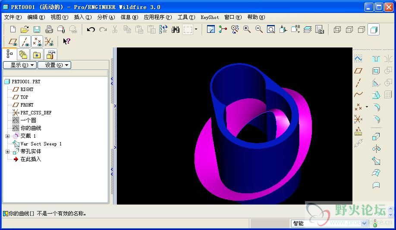Select the Revolve tool
The image size is (396, 230).
point(376,148)
